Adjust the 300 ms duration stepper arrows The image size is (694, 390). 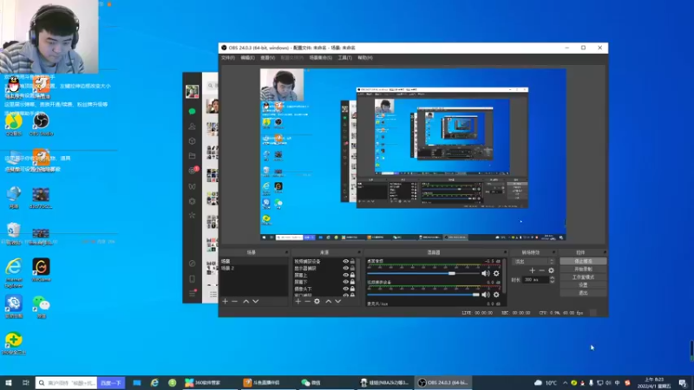[552, 279]
